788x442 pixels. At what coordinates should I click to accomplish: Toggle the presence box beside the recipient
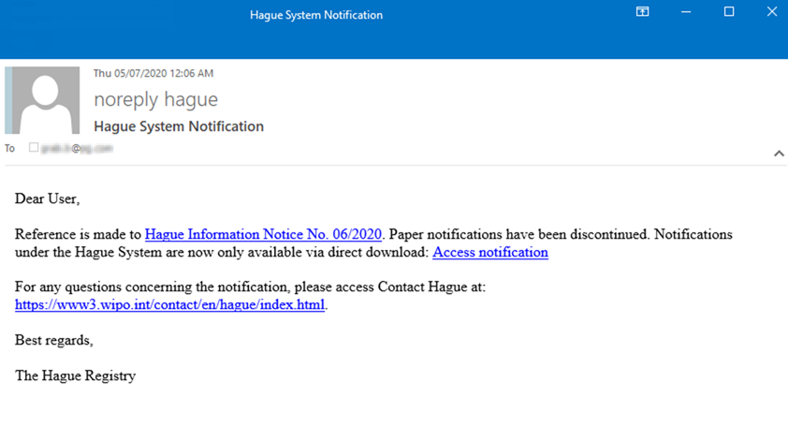(x=34, y=148)
